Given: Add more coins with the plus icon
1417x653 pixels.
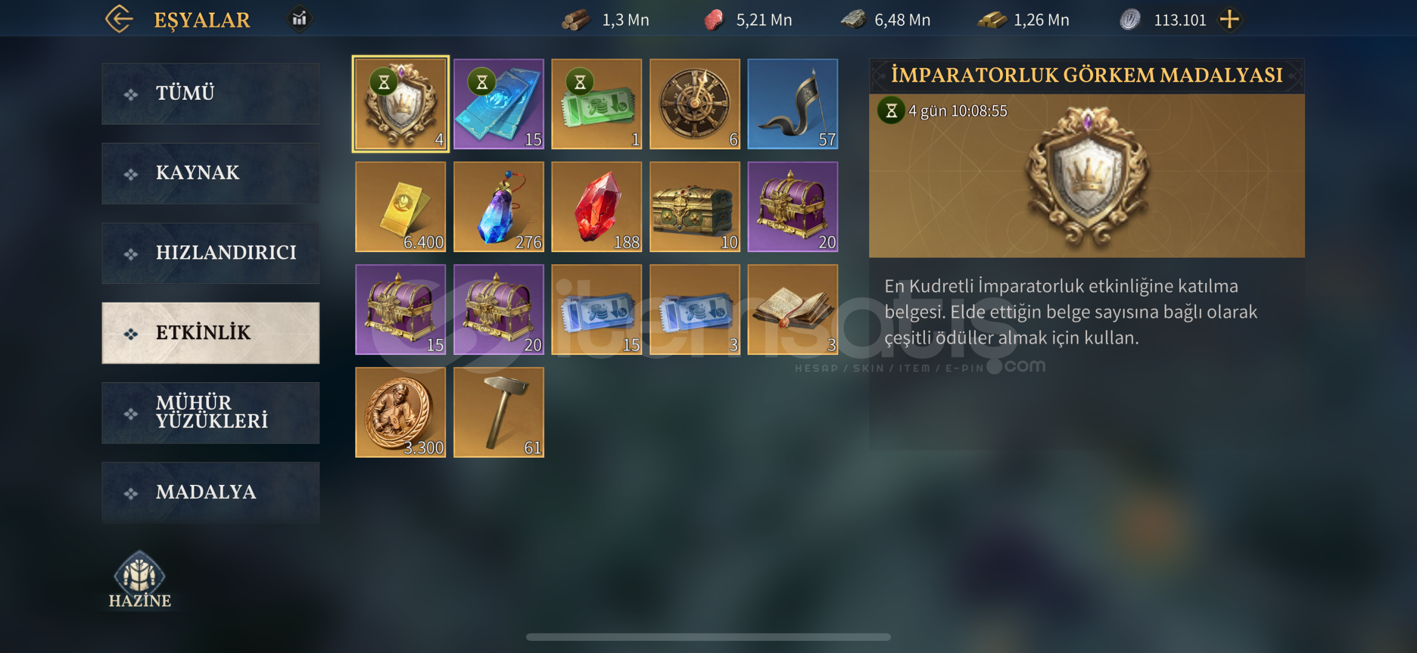Looking at the screenshot, I should click(x=1229, y=19).
